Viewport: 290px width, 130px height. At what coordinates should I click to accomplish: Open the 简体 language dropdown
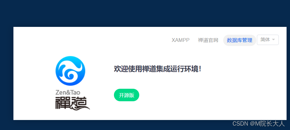coord(268,40)
